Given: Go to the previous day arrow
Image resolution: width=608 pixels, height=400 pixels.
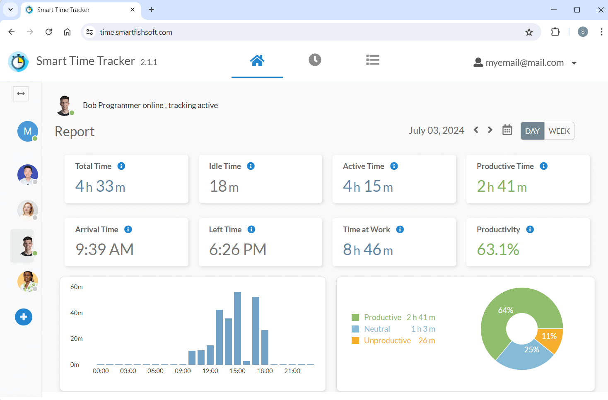Looking at the screenshot, I should pyautogui.click(x=476, y=130).
